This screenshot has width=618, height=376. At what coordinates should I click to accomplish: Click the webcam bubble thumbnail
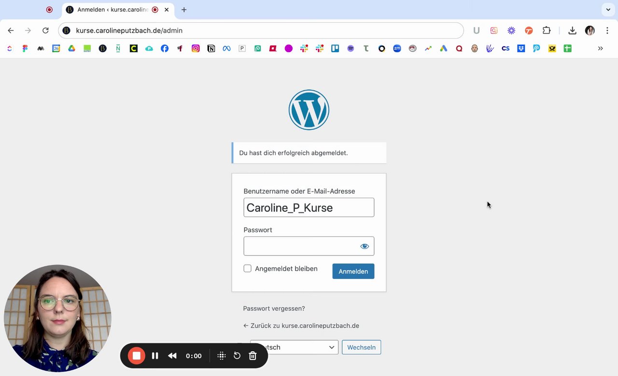pyautogui.click(x=57, y=318)
